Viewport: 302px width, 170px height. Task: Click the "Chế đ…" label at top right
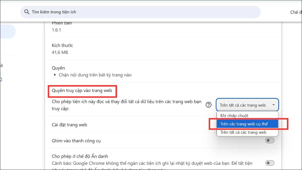click(x=294, y=12)
